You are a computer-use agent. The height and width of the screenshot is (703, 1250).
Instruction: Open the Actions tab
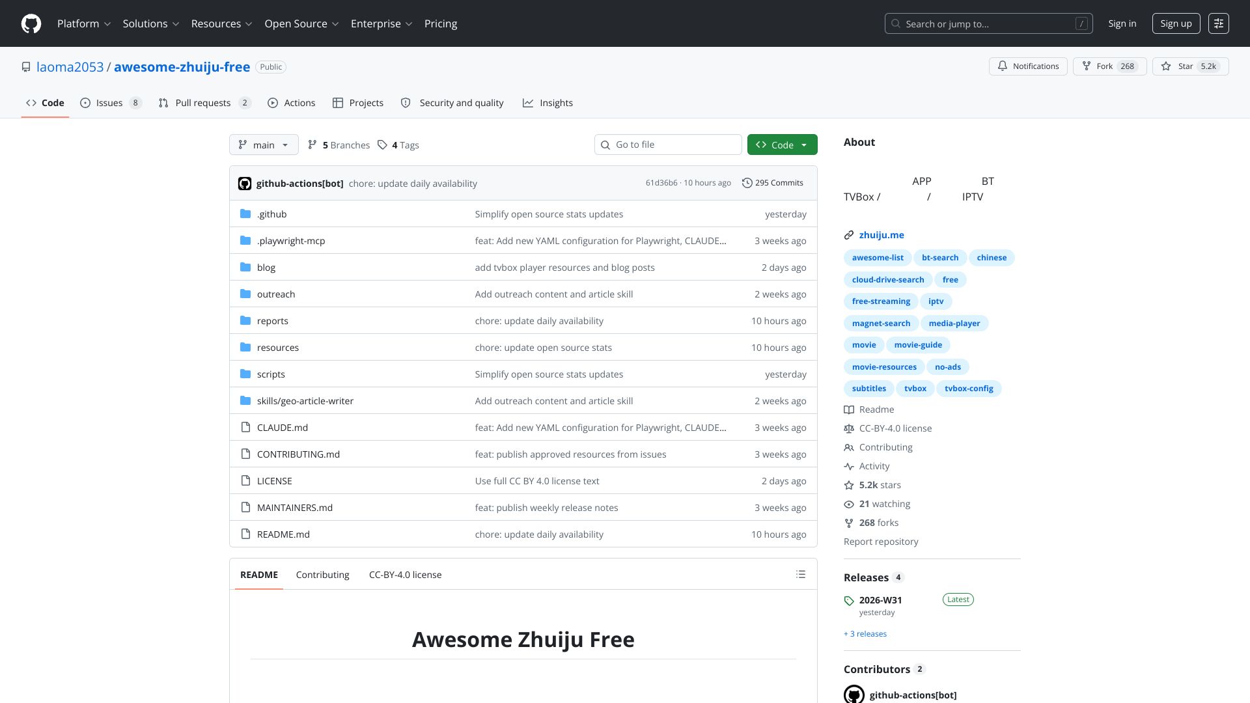pos(291,103)
